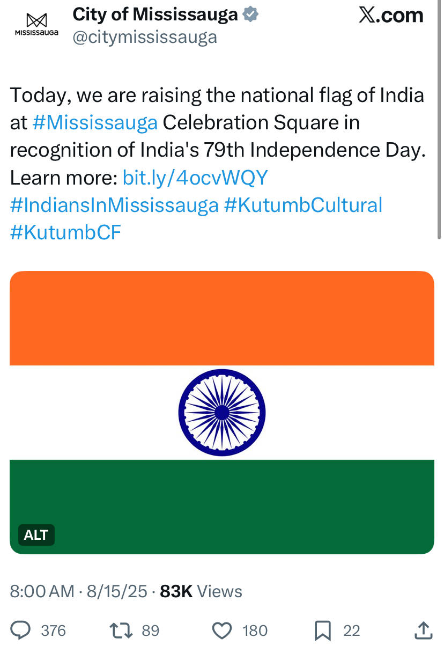The height and width of the screenshot is (660, 444).
Task: Show the ALT image description
Action: click(36, 534)
